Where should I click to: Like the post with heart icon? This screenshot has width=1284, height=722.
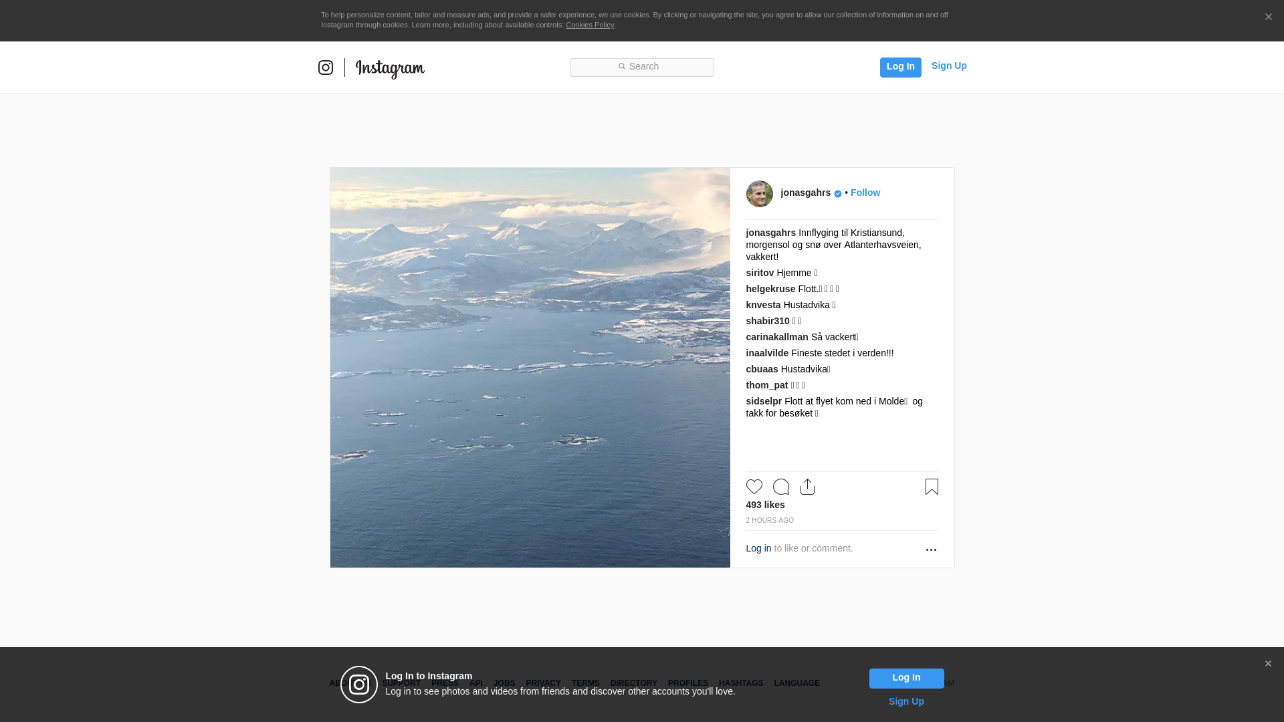(x=754, y=487)
